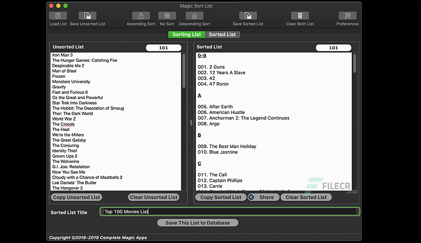Switch to the Sorted List tab
421x243 pixels.
point(222,35)
